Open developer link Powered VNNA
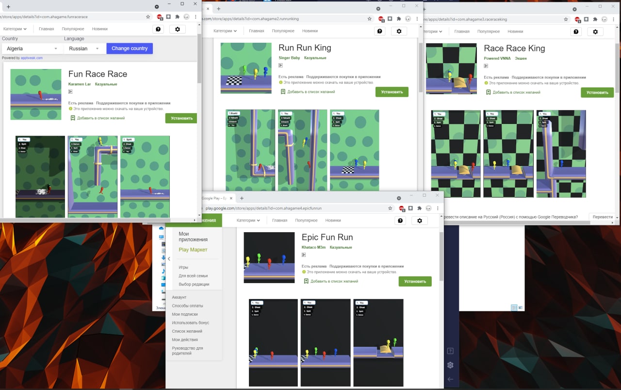The width and height of the screenshot is (621, 390). (x=497, y=58)
